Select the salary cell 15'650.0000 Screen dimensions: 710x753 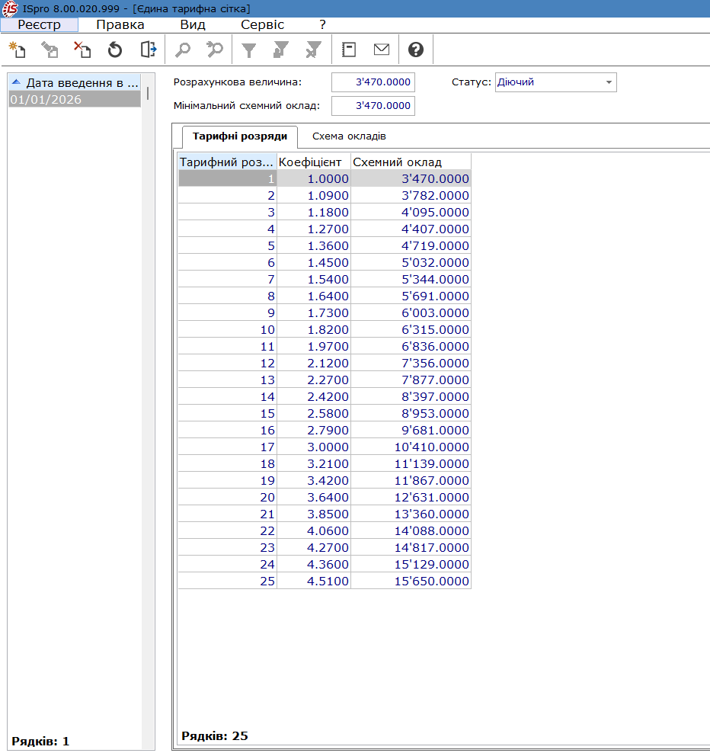(411, 581)
